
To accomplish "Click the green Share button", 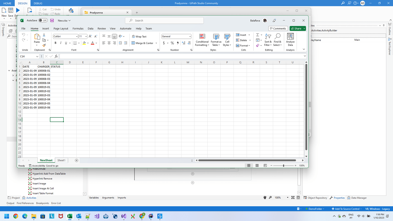I will coord(297,28).
